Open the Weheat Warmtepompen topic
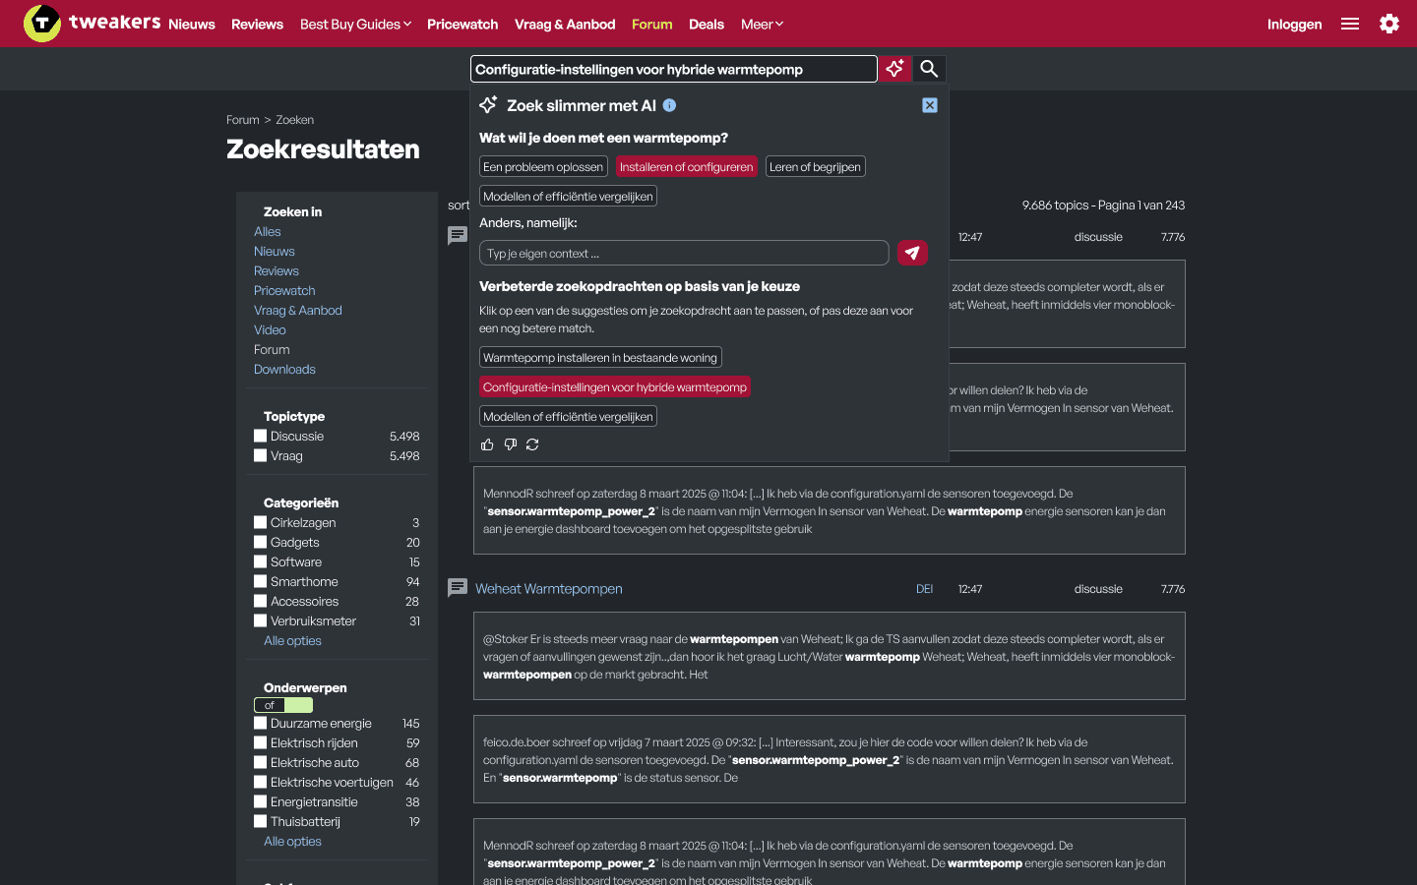Screen dimensions: 1417x885 click(549, 588)
